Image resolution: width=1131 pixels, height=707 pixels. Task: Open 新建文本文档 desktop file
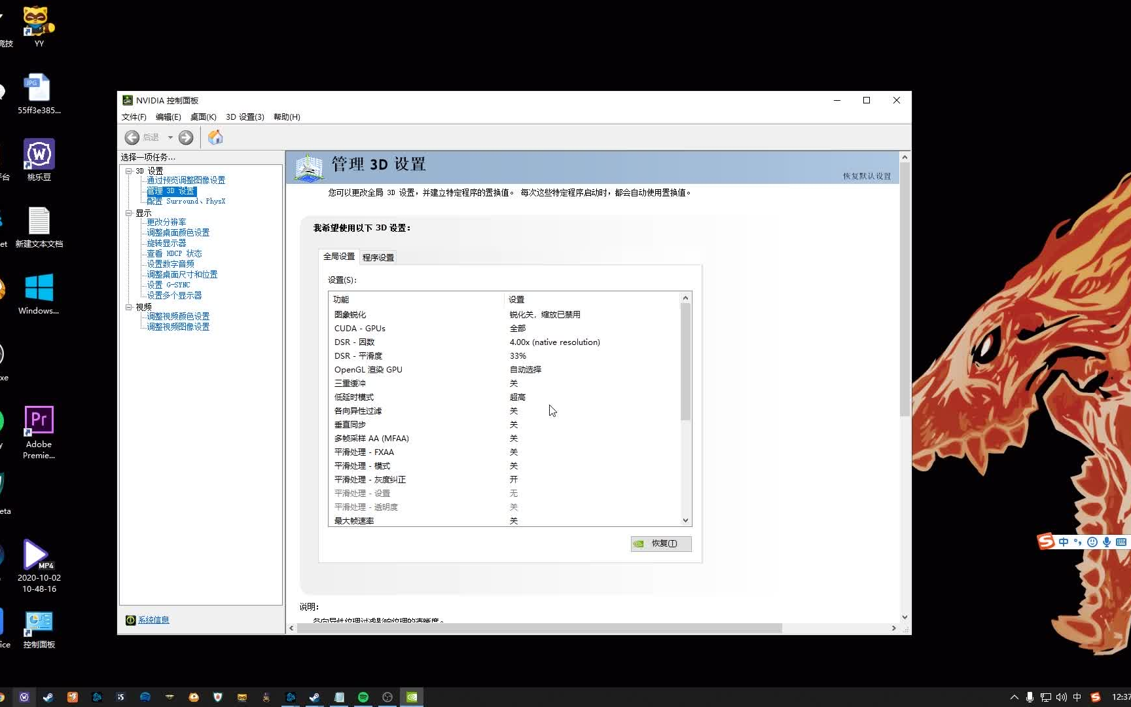[x=39, y=227]
